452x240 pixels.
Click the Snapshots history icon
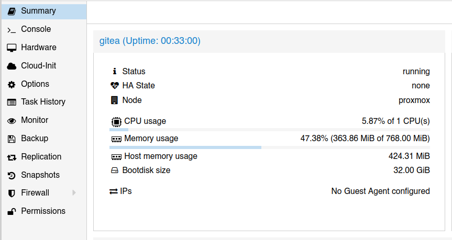pyautogui.click(x=12, y=175)
